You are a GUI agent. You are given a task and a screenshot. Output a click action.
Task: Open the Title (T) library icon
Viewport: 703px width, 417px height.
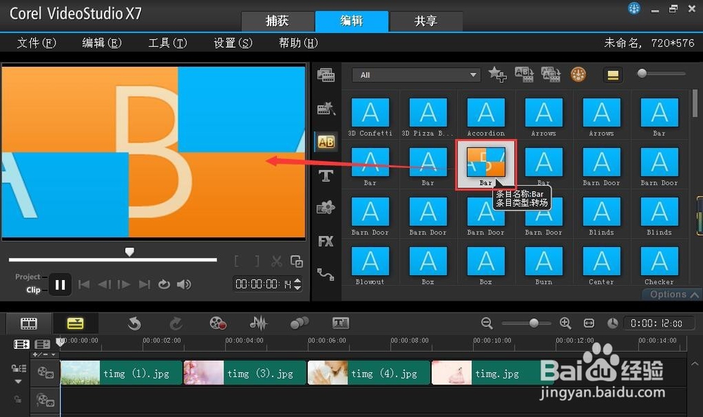pyautogui.click(x=326, y=176)
